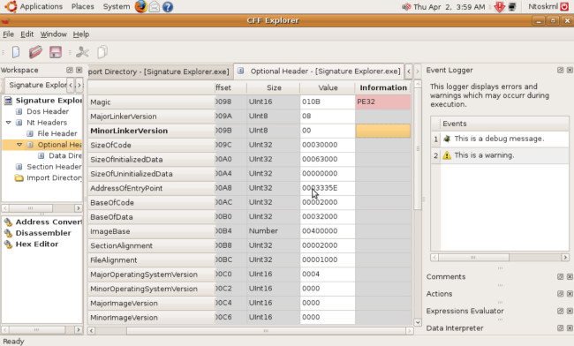
Task: Float the Actions panel
Action: 560,293
